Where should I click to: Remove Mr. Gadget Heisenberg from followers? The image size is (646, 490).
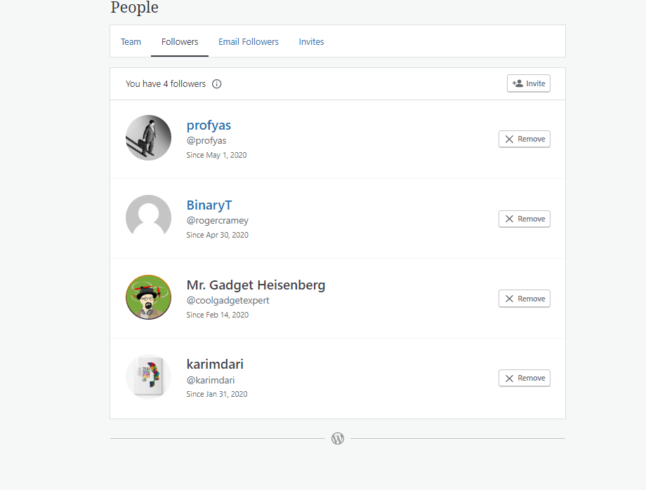click(x=525, y=299)
